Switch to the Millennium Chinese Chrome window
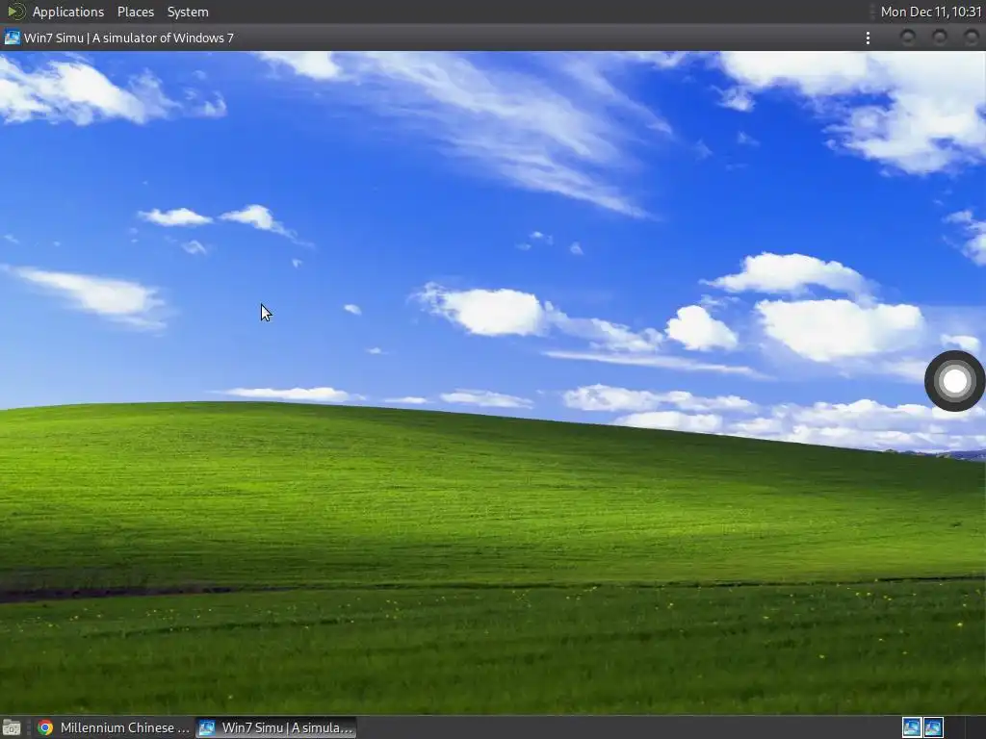 coord(114,727)
